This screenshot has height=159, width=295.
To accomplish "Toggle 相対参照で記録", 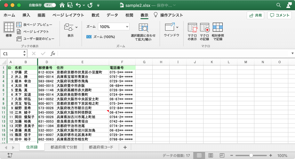I will [x=218, y=32].
